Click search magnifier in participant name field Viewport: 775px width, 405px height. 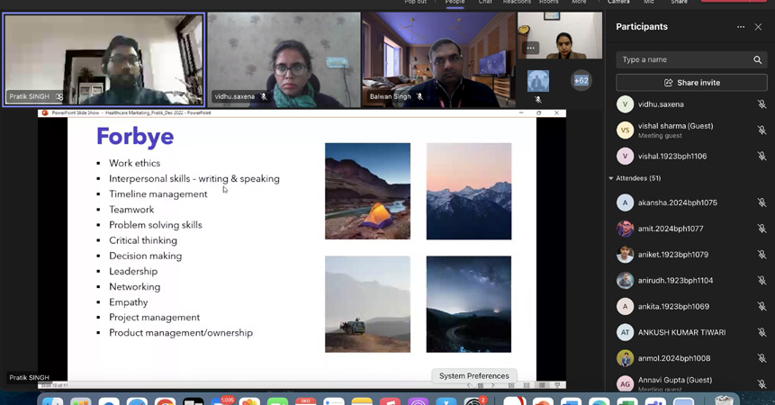coord(757,60)
